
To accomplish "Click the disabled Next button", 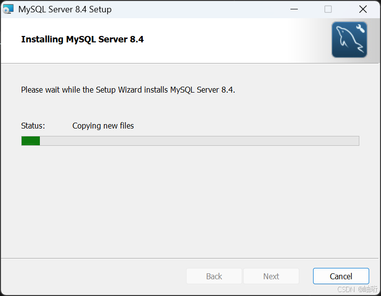I will pos(271,276).
